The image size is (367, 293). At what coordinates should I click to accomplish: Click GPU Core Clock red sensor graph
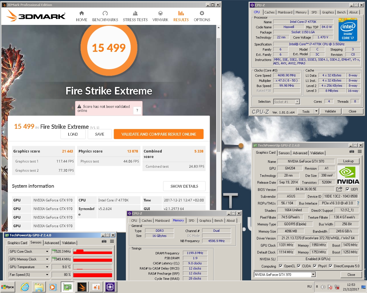[x=93, y=252]
